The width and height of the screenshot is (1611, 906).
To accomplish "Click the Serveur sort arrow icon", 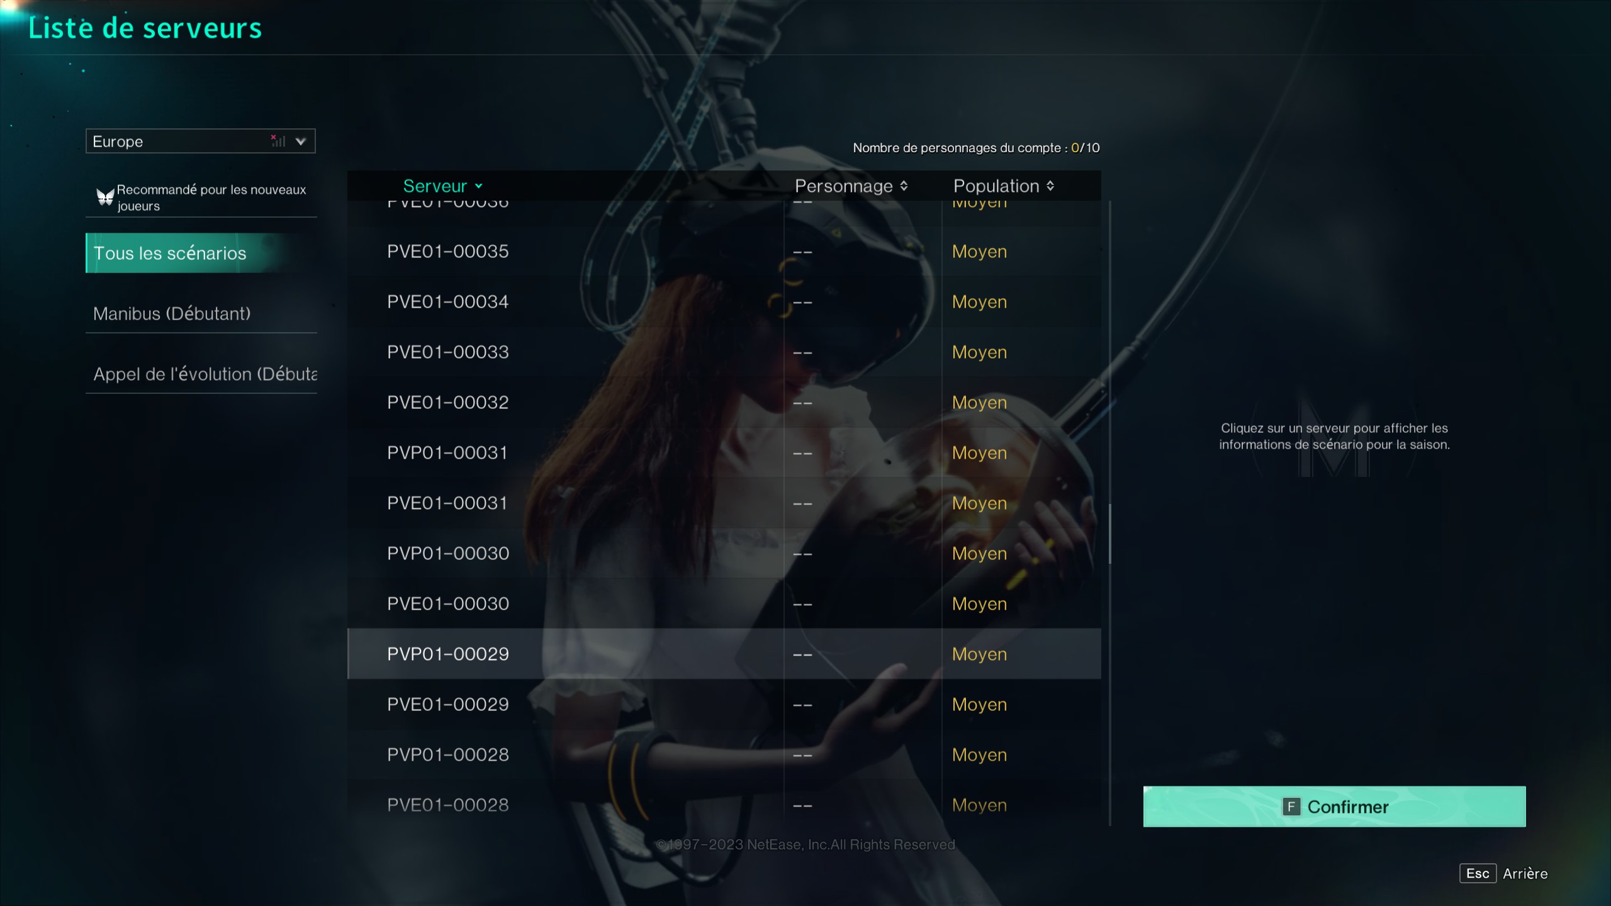I will coord(479,186).
